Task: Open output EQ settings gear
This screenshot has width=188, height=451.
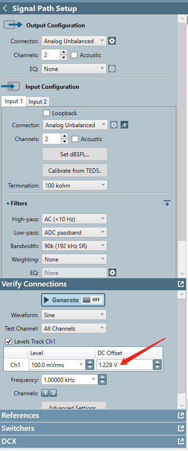Action: coord(112,69)
